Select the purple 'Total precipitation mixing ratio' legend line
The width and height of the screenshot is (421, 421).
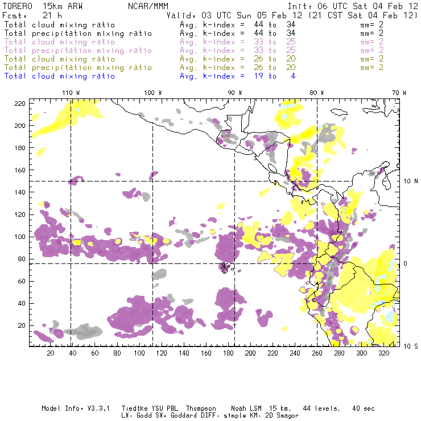click(78, 51)
